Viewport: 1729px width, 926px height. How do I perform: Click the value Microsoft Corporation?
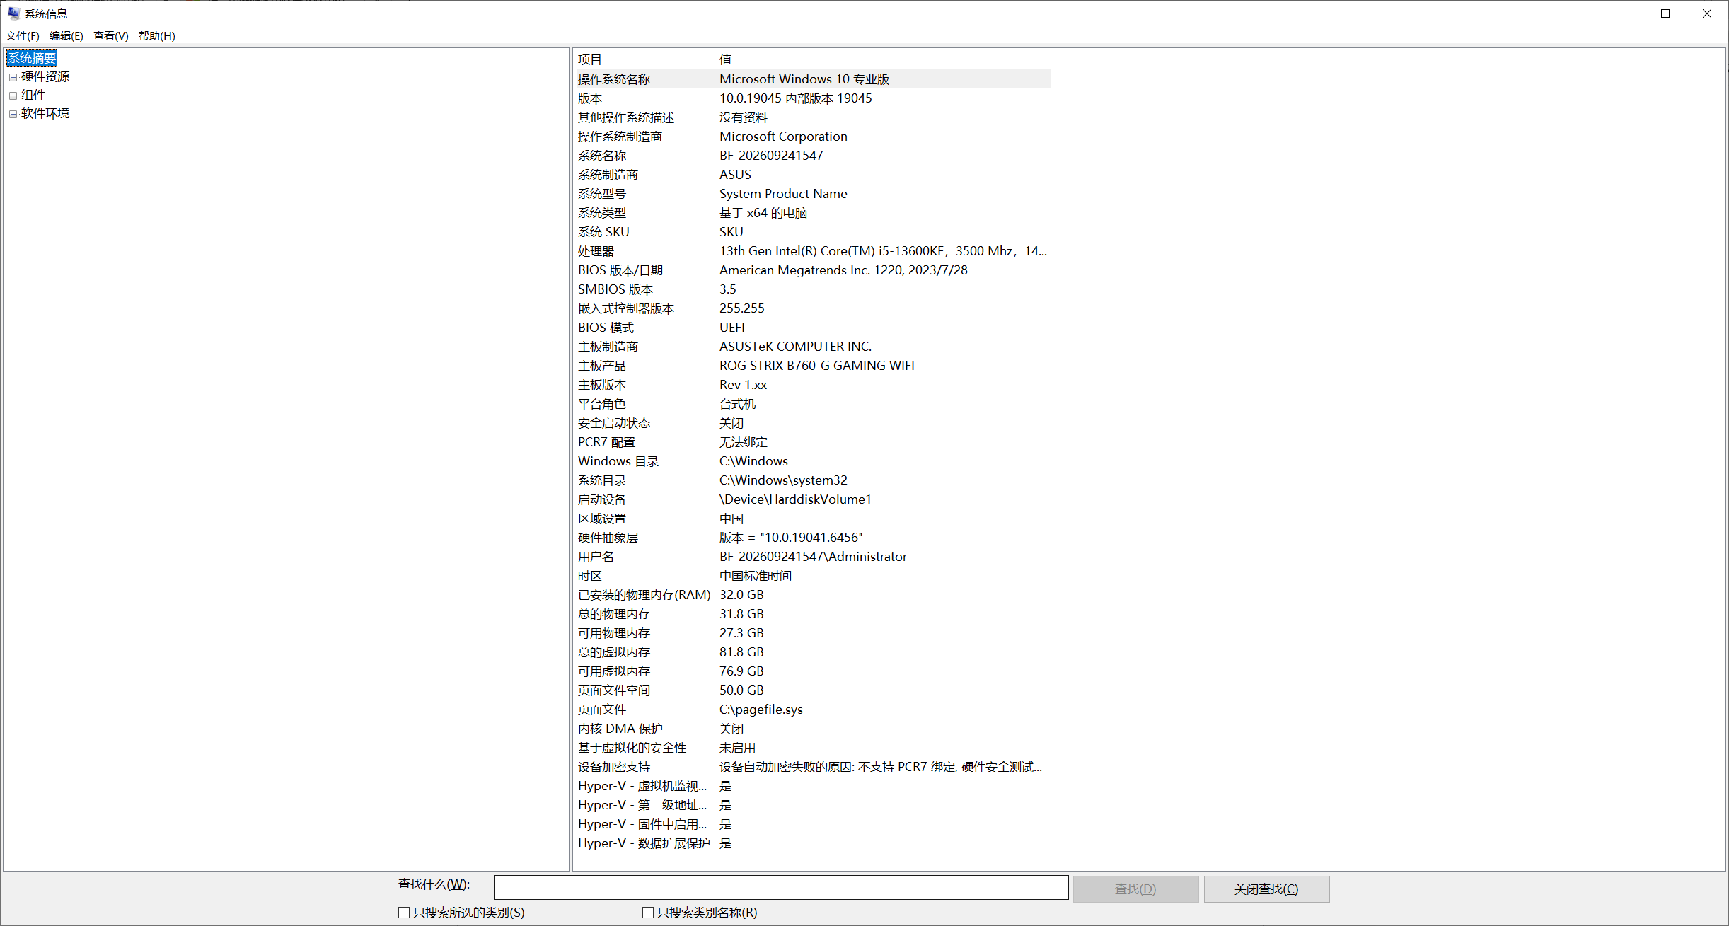click(783, 137)
